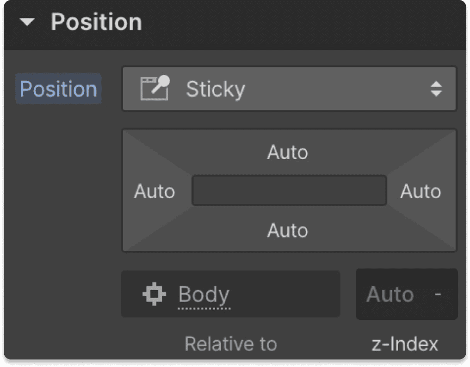Set the right Auto offset value
The image size is (470, 367).
click(421, 191)
